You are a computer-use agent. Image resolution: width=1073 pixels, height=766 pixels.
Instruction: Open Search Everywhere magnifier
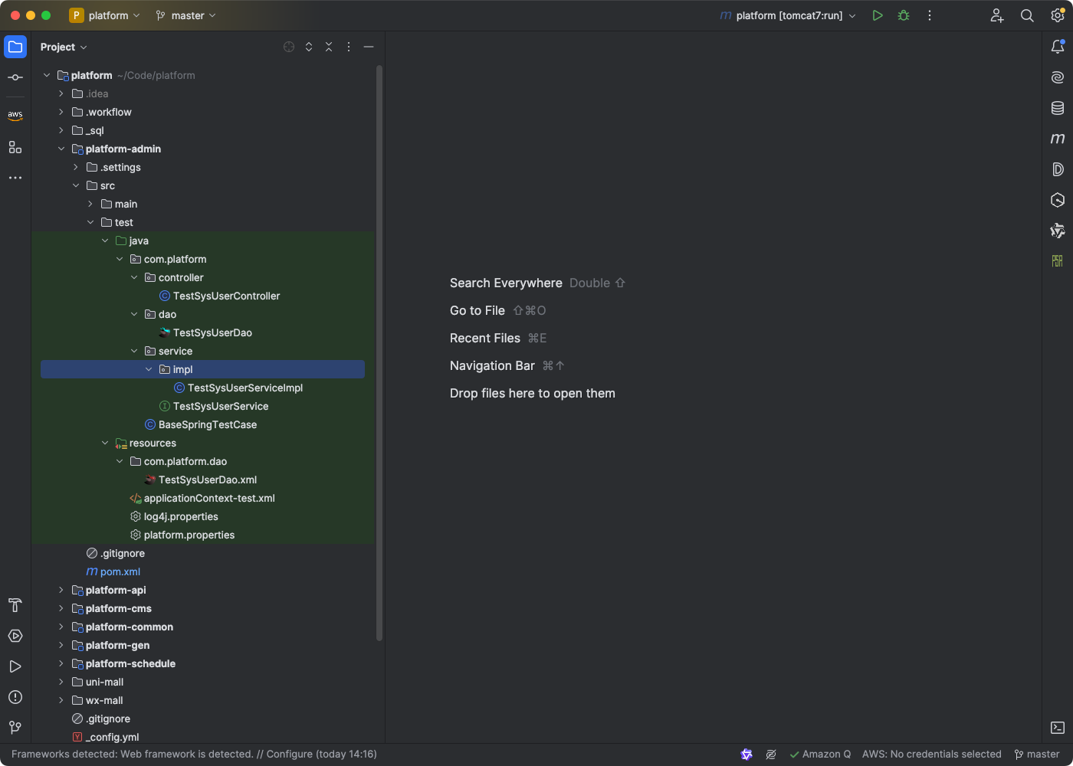tap(1027, 15)
